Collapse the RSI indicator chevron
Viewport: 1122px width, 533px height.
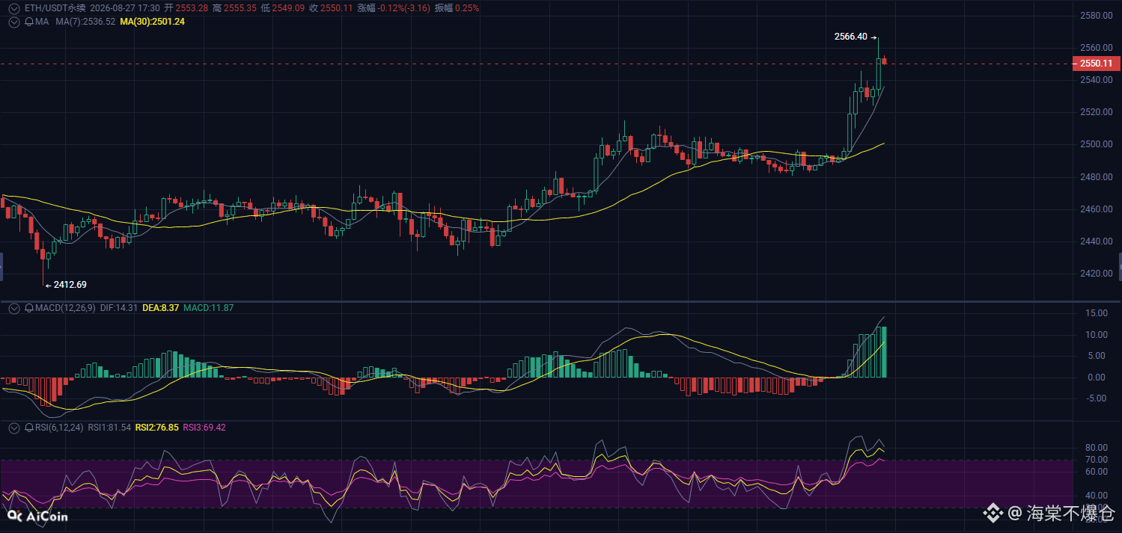coord(13,428)
